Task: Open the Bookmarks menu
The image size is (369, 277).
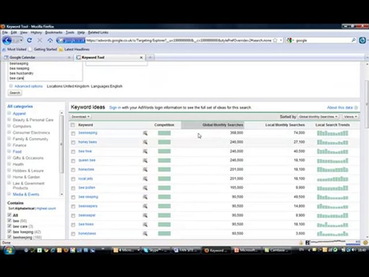Action: point(54,32)
